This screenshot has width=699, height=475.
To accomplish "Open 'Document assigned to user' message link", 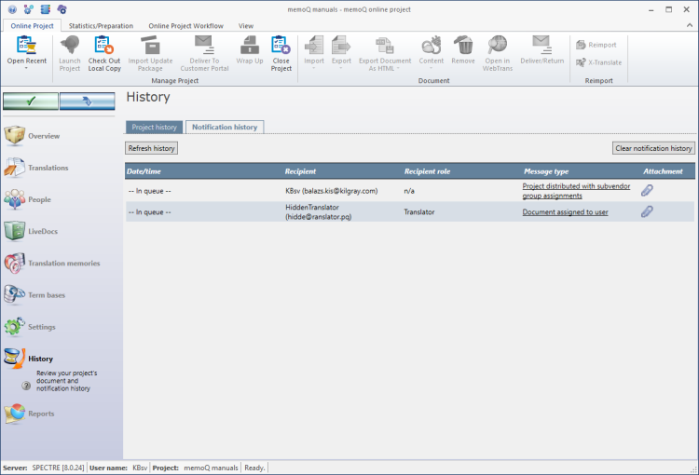I will 565,211.
